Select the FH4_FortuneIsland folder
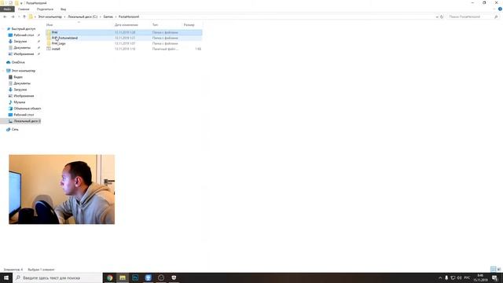Image resolution: width=503 pixels, height=283 pixels. tap(124, 38)
